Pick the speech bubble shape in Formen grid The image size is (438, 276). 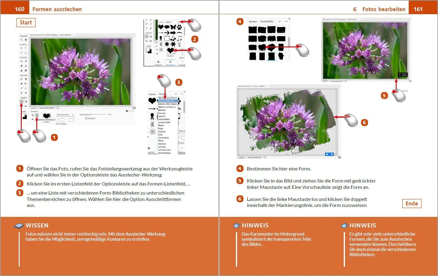167,27
